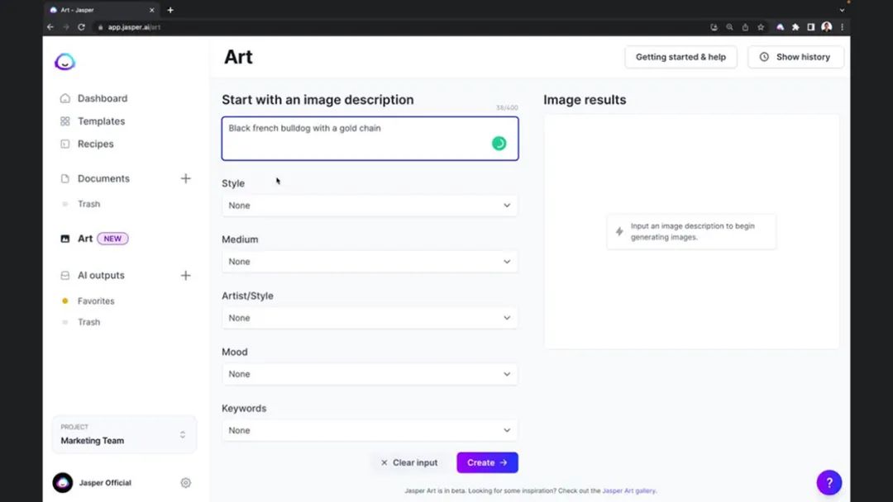Follow the Jasper Art gallery link
The height and width of the screenshot is (502, 893).
628,490
